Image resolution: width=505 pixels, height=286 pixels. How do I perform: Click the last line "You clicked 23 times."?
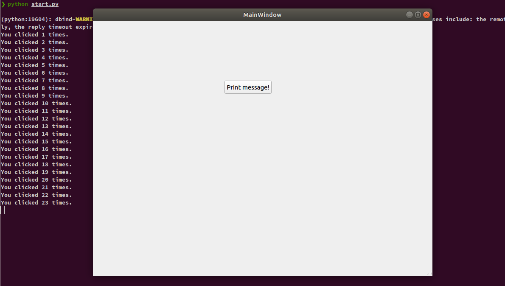pos(36,203)
